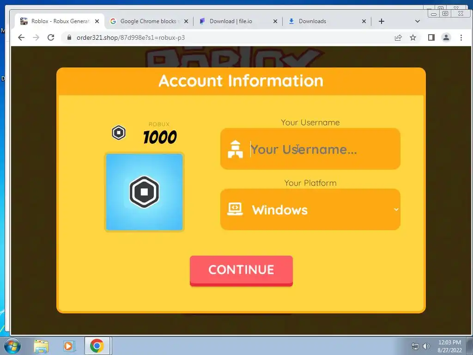Switch to the Downloads tab

[x=327, y=21]
